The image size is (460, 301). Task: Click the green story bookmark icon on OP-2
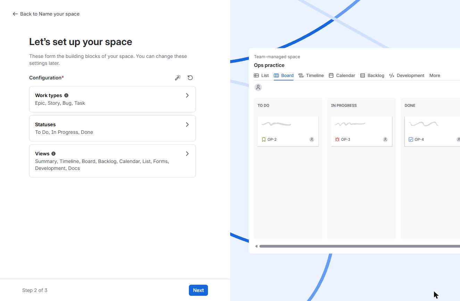[264, 139]
